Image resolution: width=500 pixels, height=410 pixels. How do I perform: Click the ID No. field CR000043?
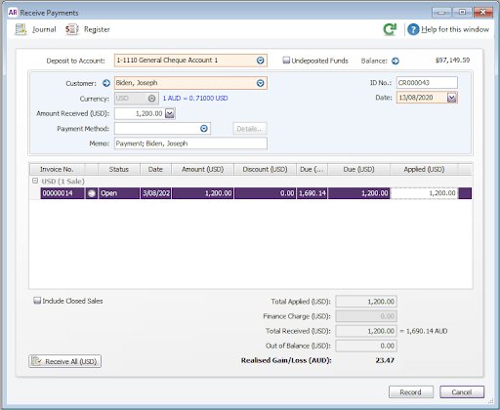coord(427,83)
